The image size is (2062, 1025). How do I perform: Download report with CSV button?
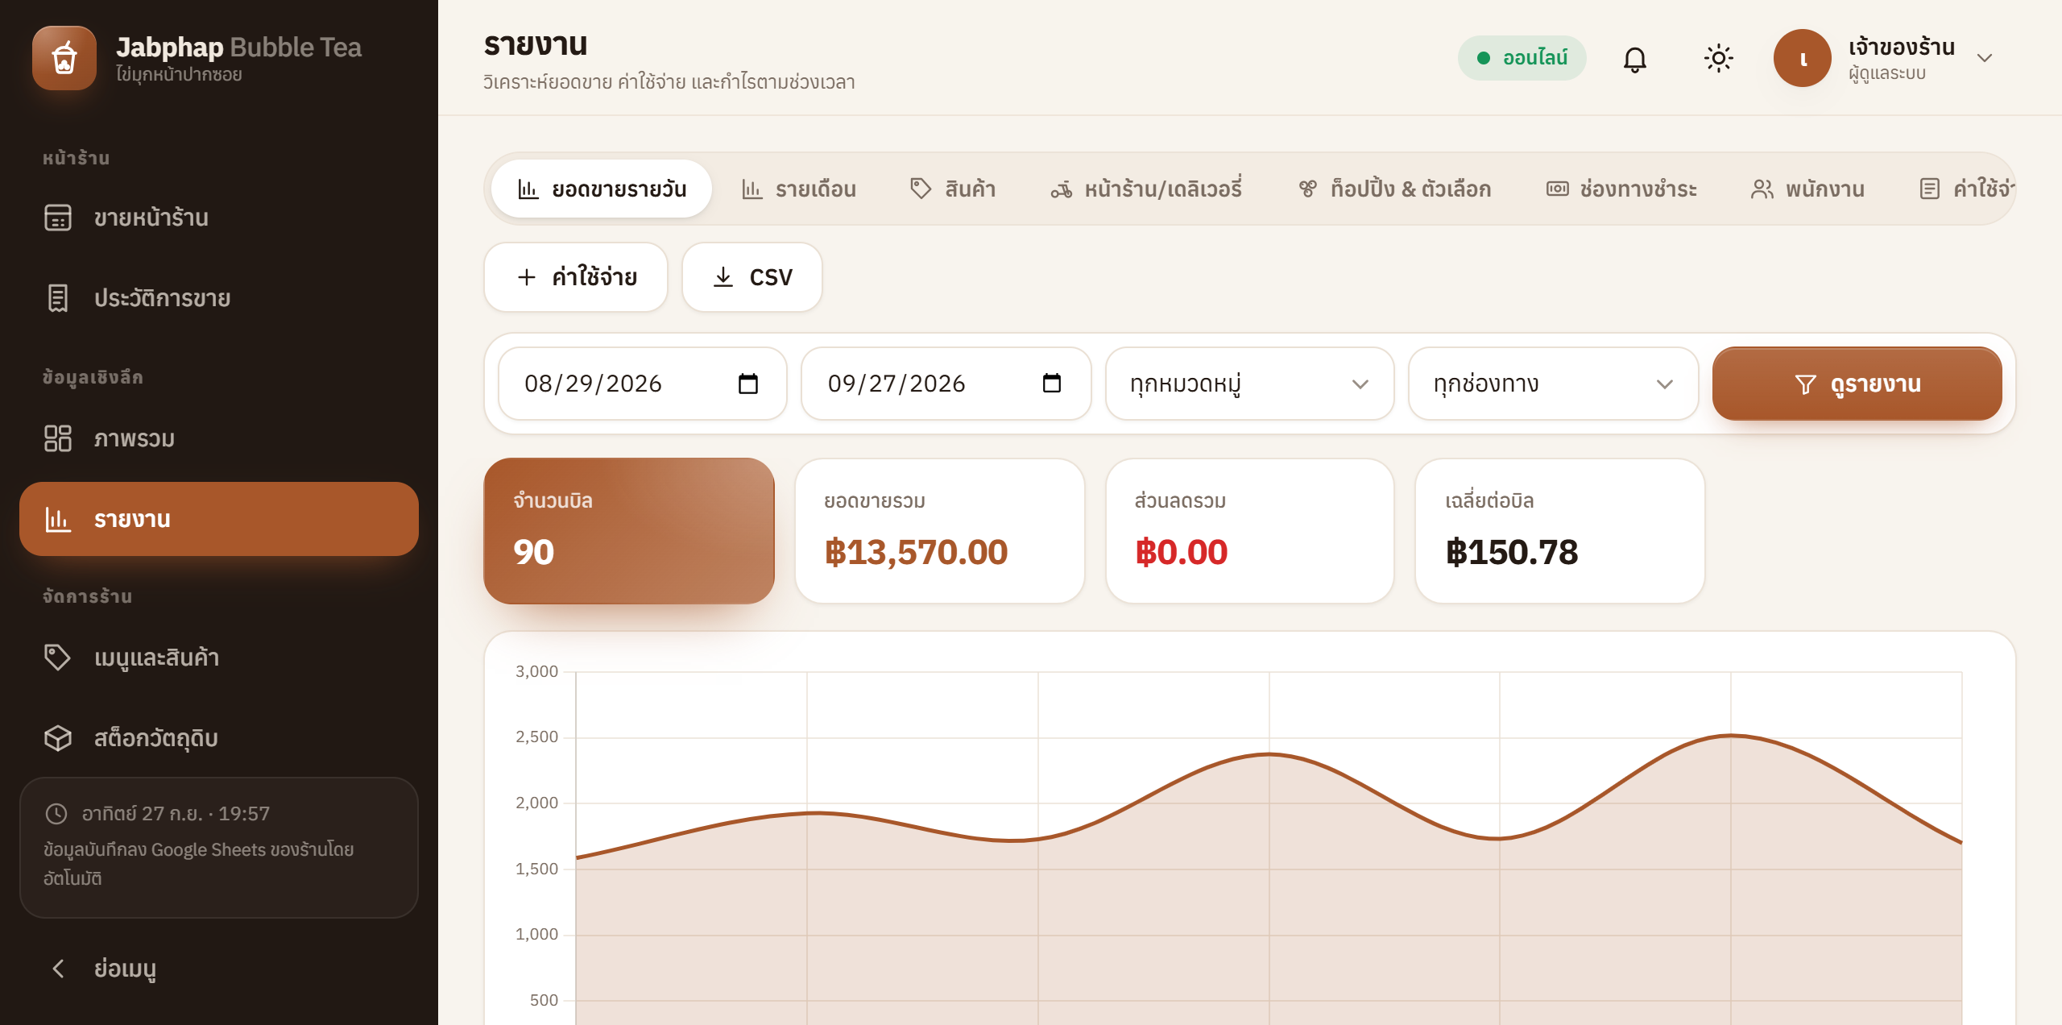coord(752,277)
